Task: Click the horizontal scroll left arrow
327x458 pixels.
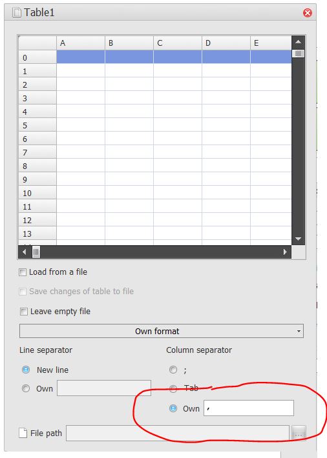Action: pos(25,252)
